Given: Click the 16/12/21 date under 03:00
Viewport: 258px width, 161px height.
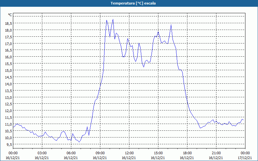Looking at the screenshot, I should 42,158.
